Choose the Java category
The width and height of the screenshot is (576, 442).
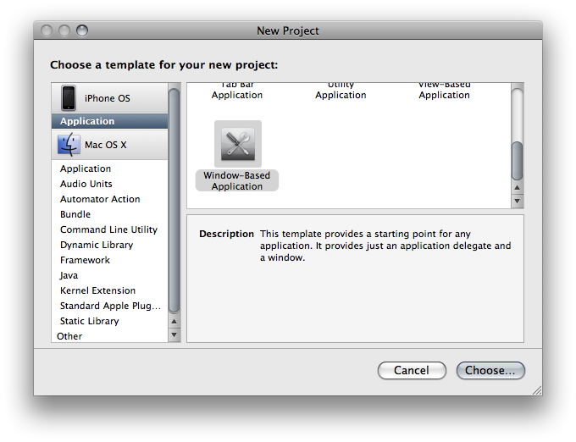(x=109, y=275)
